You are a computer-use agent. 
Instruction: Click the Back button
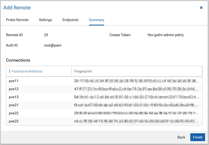[181, 137]
